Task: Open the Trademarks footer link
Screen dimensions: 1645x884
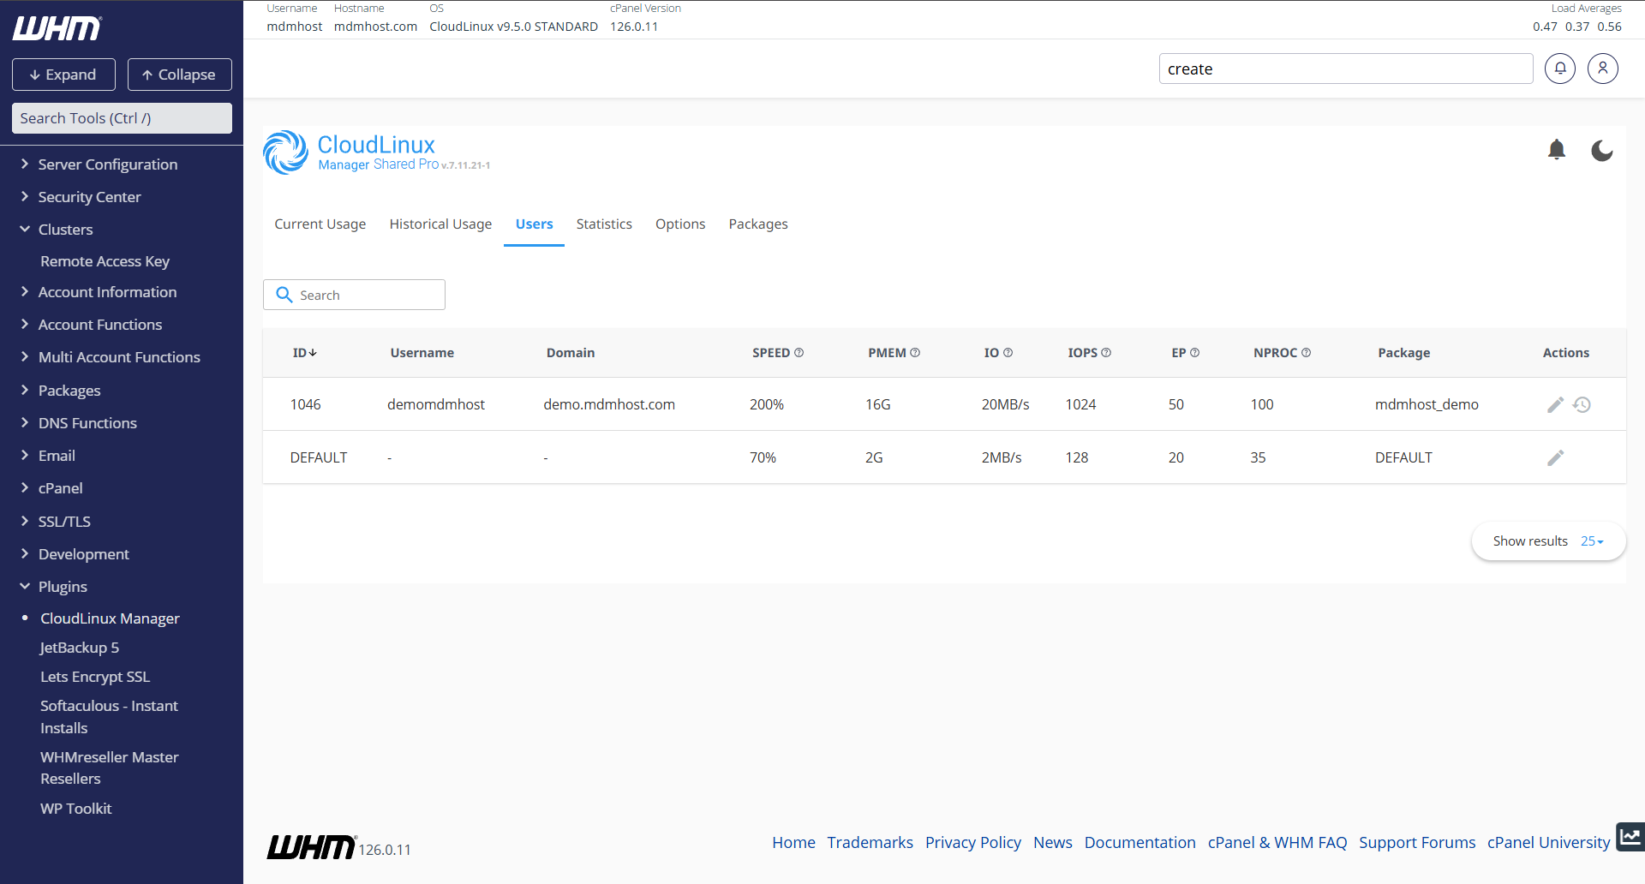Action: (x=870, y=842)
